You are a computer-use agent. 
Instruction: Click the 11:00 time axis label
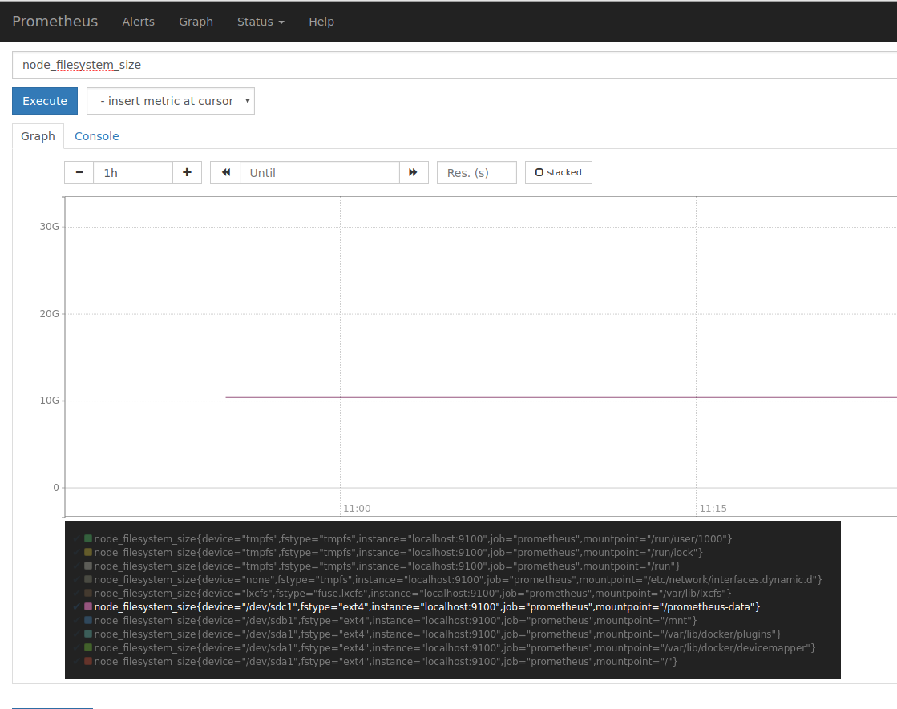click(357, 508)
